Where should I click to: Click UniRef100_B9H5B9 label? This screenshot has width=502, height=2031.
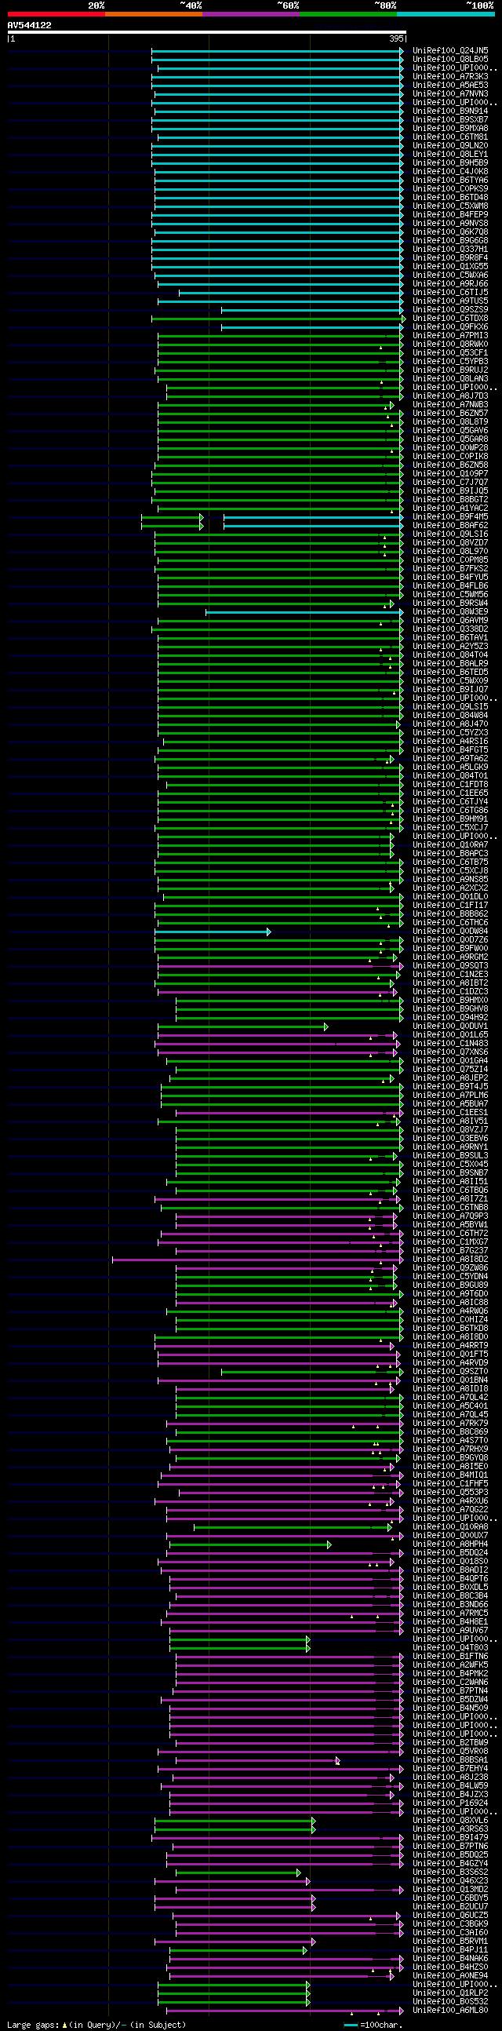pos(450,163)
